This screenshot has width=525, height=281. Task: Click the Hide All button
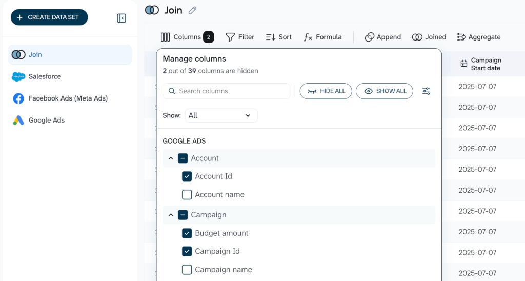tap(326, 91)
